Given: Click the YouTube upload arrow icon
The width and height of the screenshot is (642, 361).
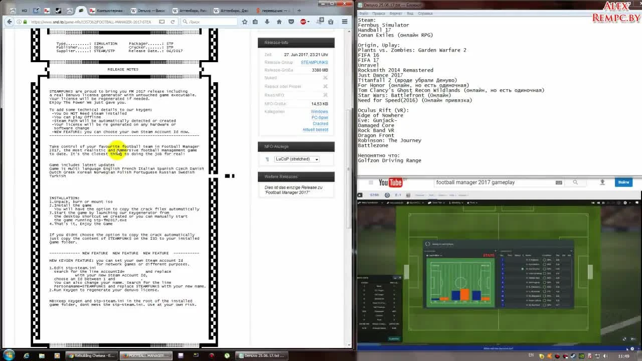Looking at the screenshot, I should tap(602, 182).
